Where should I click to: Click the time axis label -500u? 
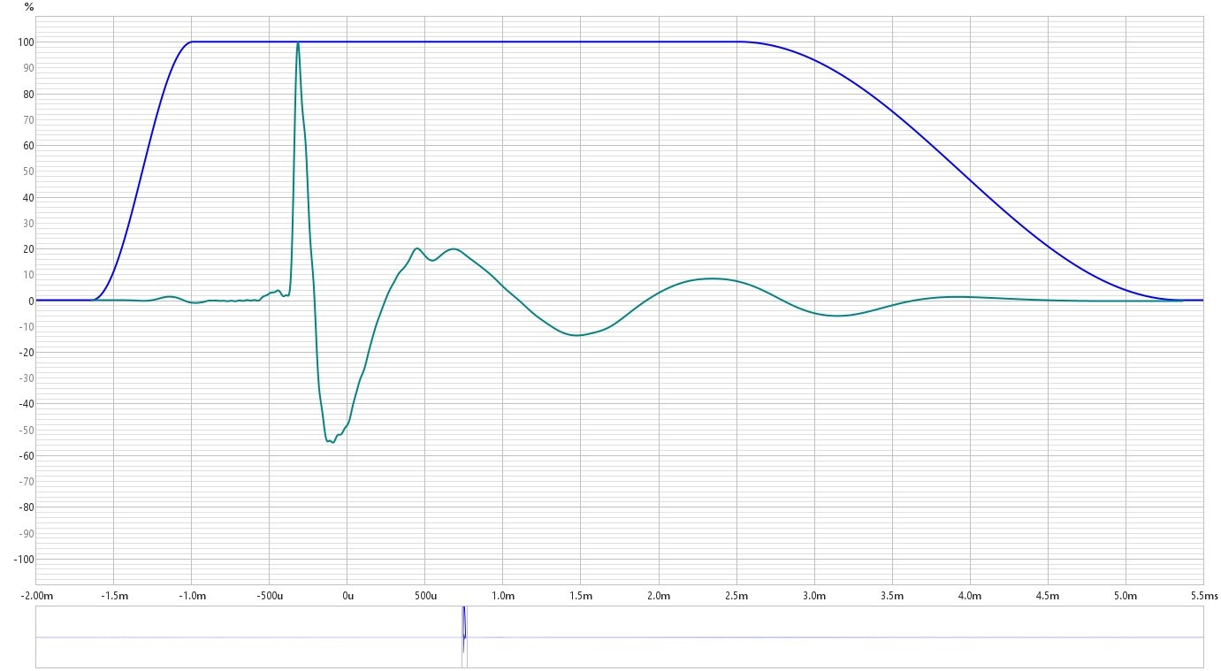click(x=270, y=596)
